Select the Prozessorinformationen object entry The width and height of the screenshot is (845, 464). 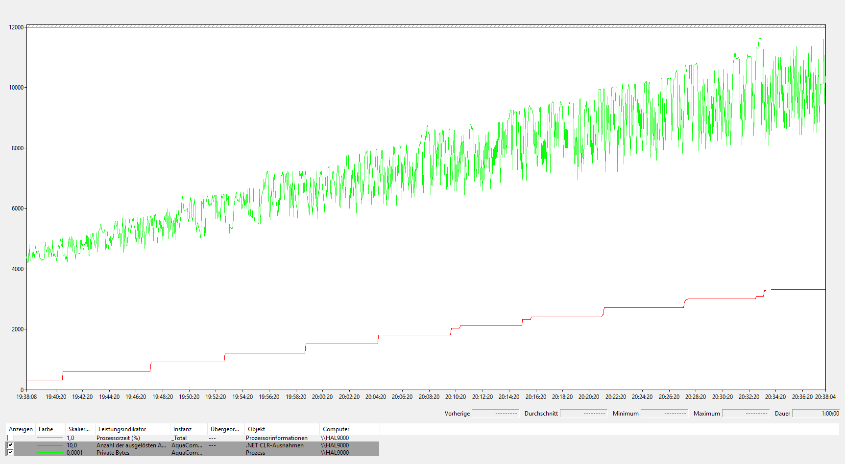(277, 438)
